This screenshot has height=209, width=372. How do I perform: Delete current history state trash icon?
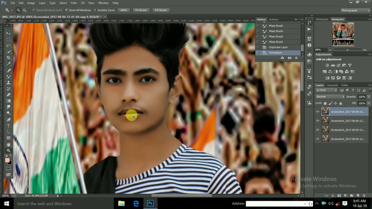click(x=296, y=58)
